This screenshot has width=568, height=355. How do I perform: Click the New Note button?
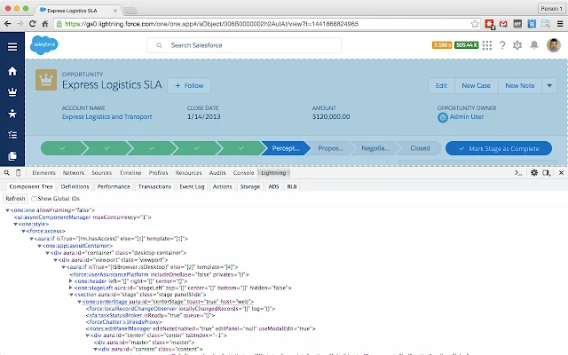pos(520,86)
